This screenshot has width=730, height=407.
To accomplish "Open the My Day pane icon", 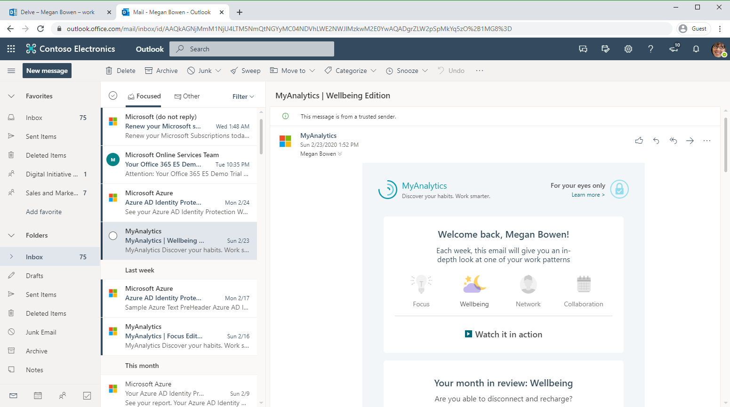I will coord(606,49).
